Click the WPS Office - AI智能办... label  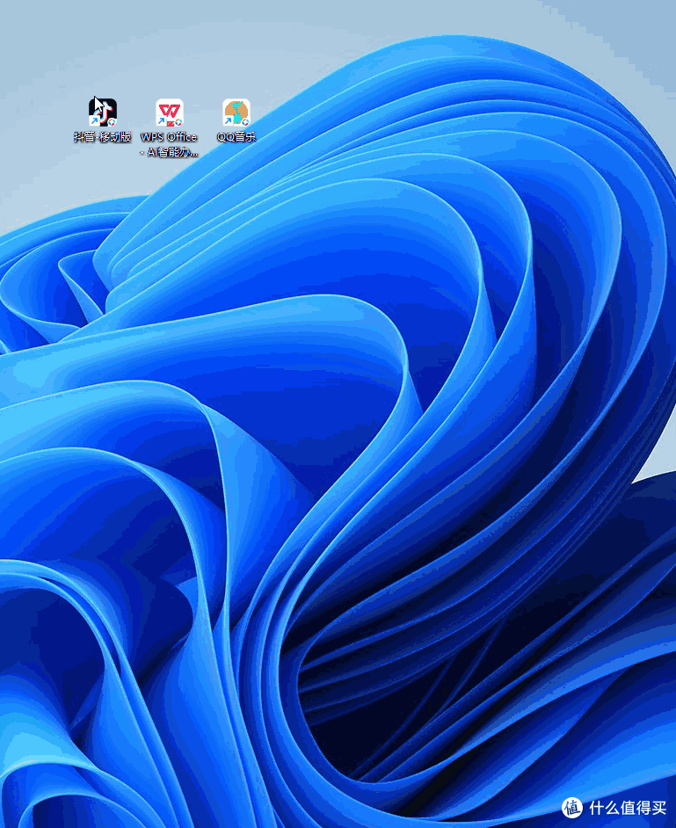(169, 144)
